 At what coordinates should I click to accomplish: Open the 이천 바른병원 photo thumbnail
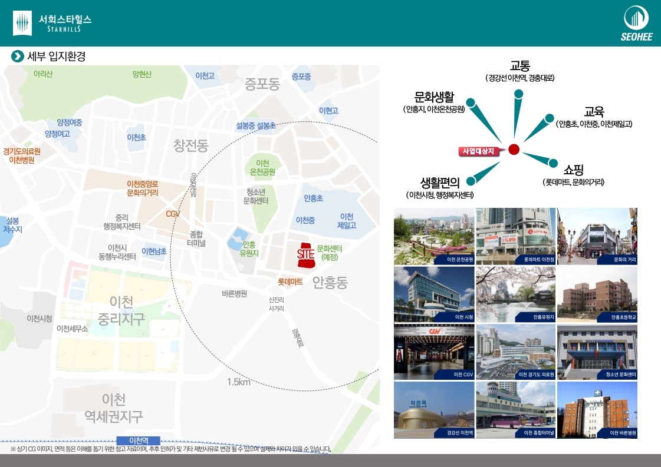[597, 410]
